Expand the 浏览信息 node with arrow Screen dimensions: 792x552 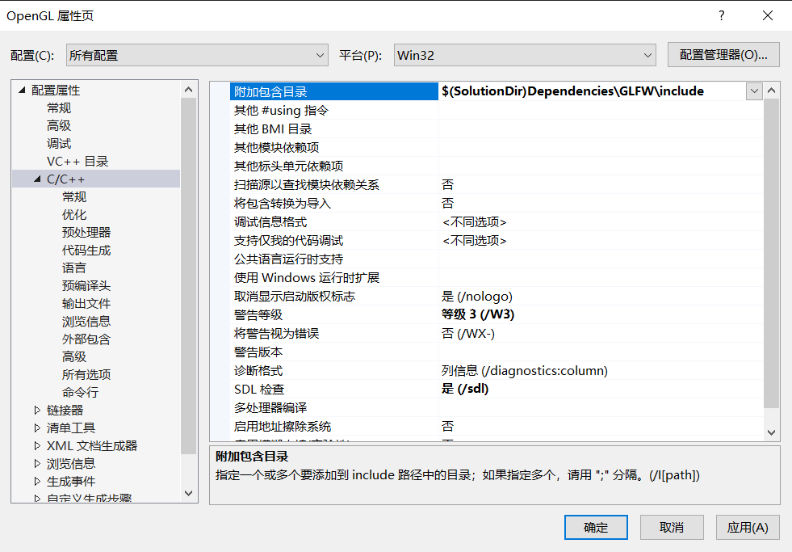[x=37, y=464]
